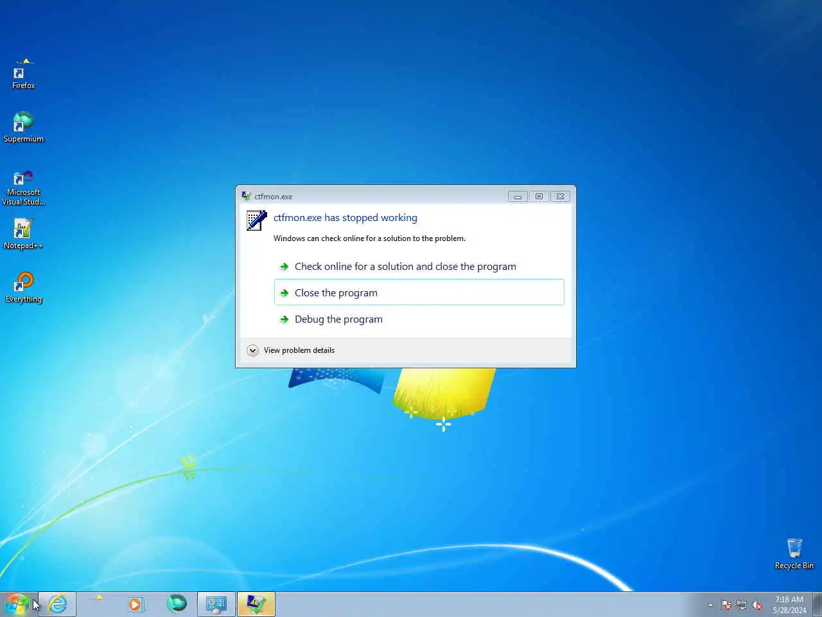Open the Windows Start menu orb
This screenshot has height=617, width=822.
tap(17, 604)
